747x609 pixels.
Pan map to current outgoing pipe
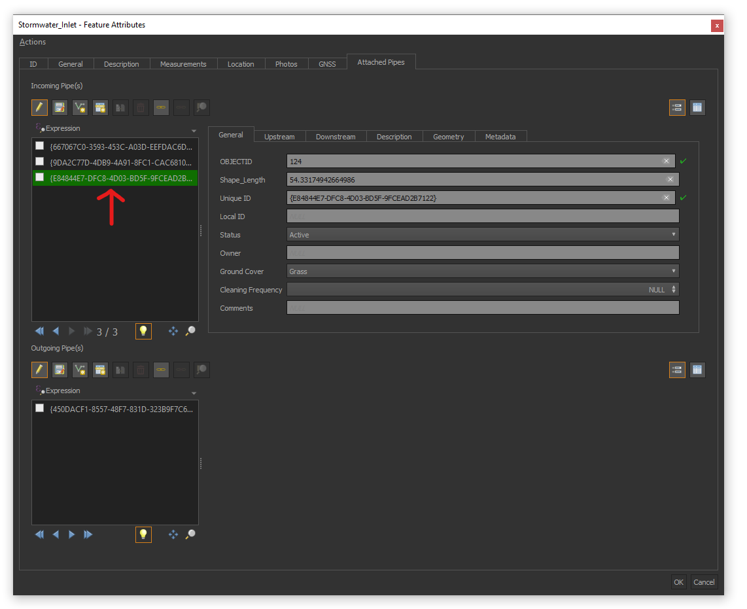pos(173,534)
